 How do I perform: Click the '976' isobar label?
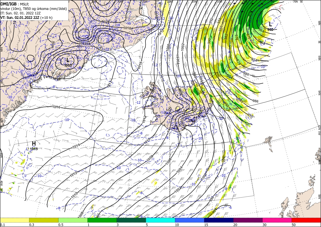pos(236,37)
